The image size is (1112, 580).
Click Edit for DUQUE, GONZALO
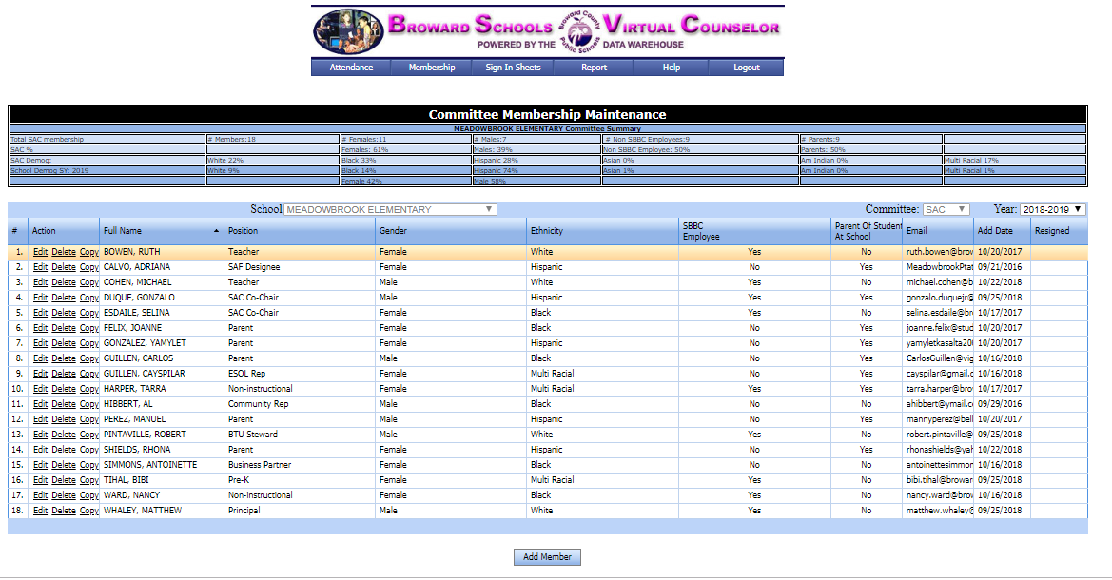pos(40,298)
